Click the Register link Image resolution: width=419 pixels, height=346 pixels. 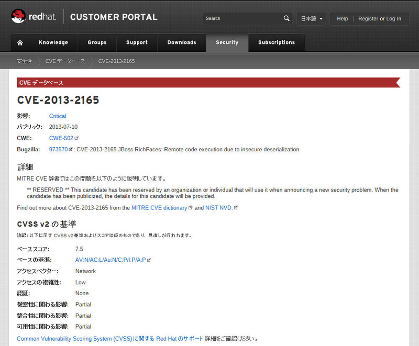(368, 18)
